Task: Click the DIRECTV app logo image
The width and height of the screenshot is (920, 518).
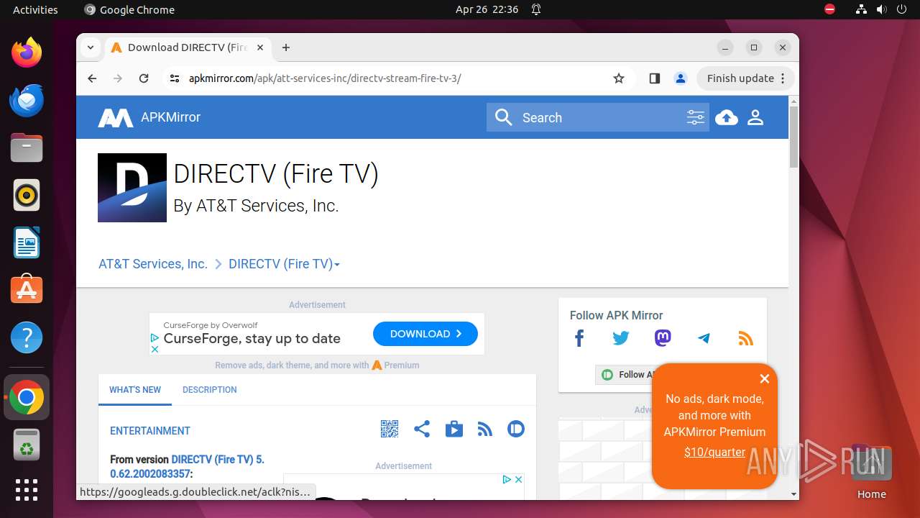Action: 132,188
